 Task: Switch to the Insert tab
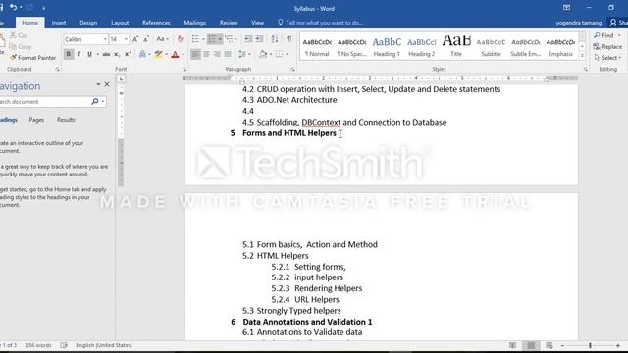point(59,23)
